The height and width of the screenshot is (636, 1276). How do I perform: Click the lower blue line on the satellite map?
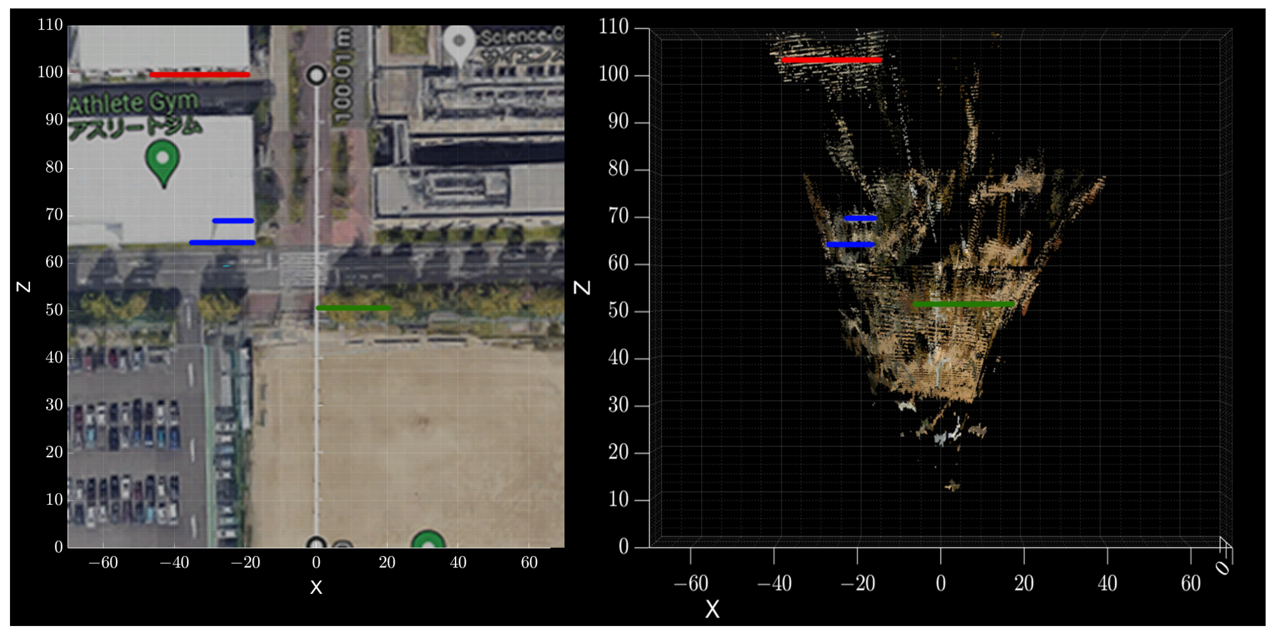(x=222, y=243)
